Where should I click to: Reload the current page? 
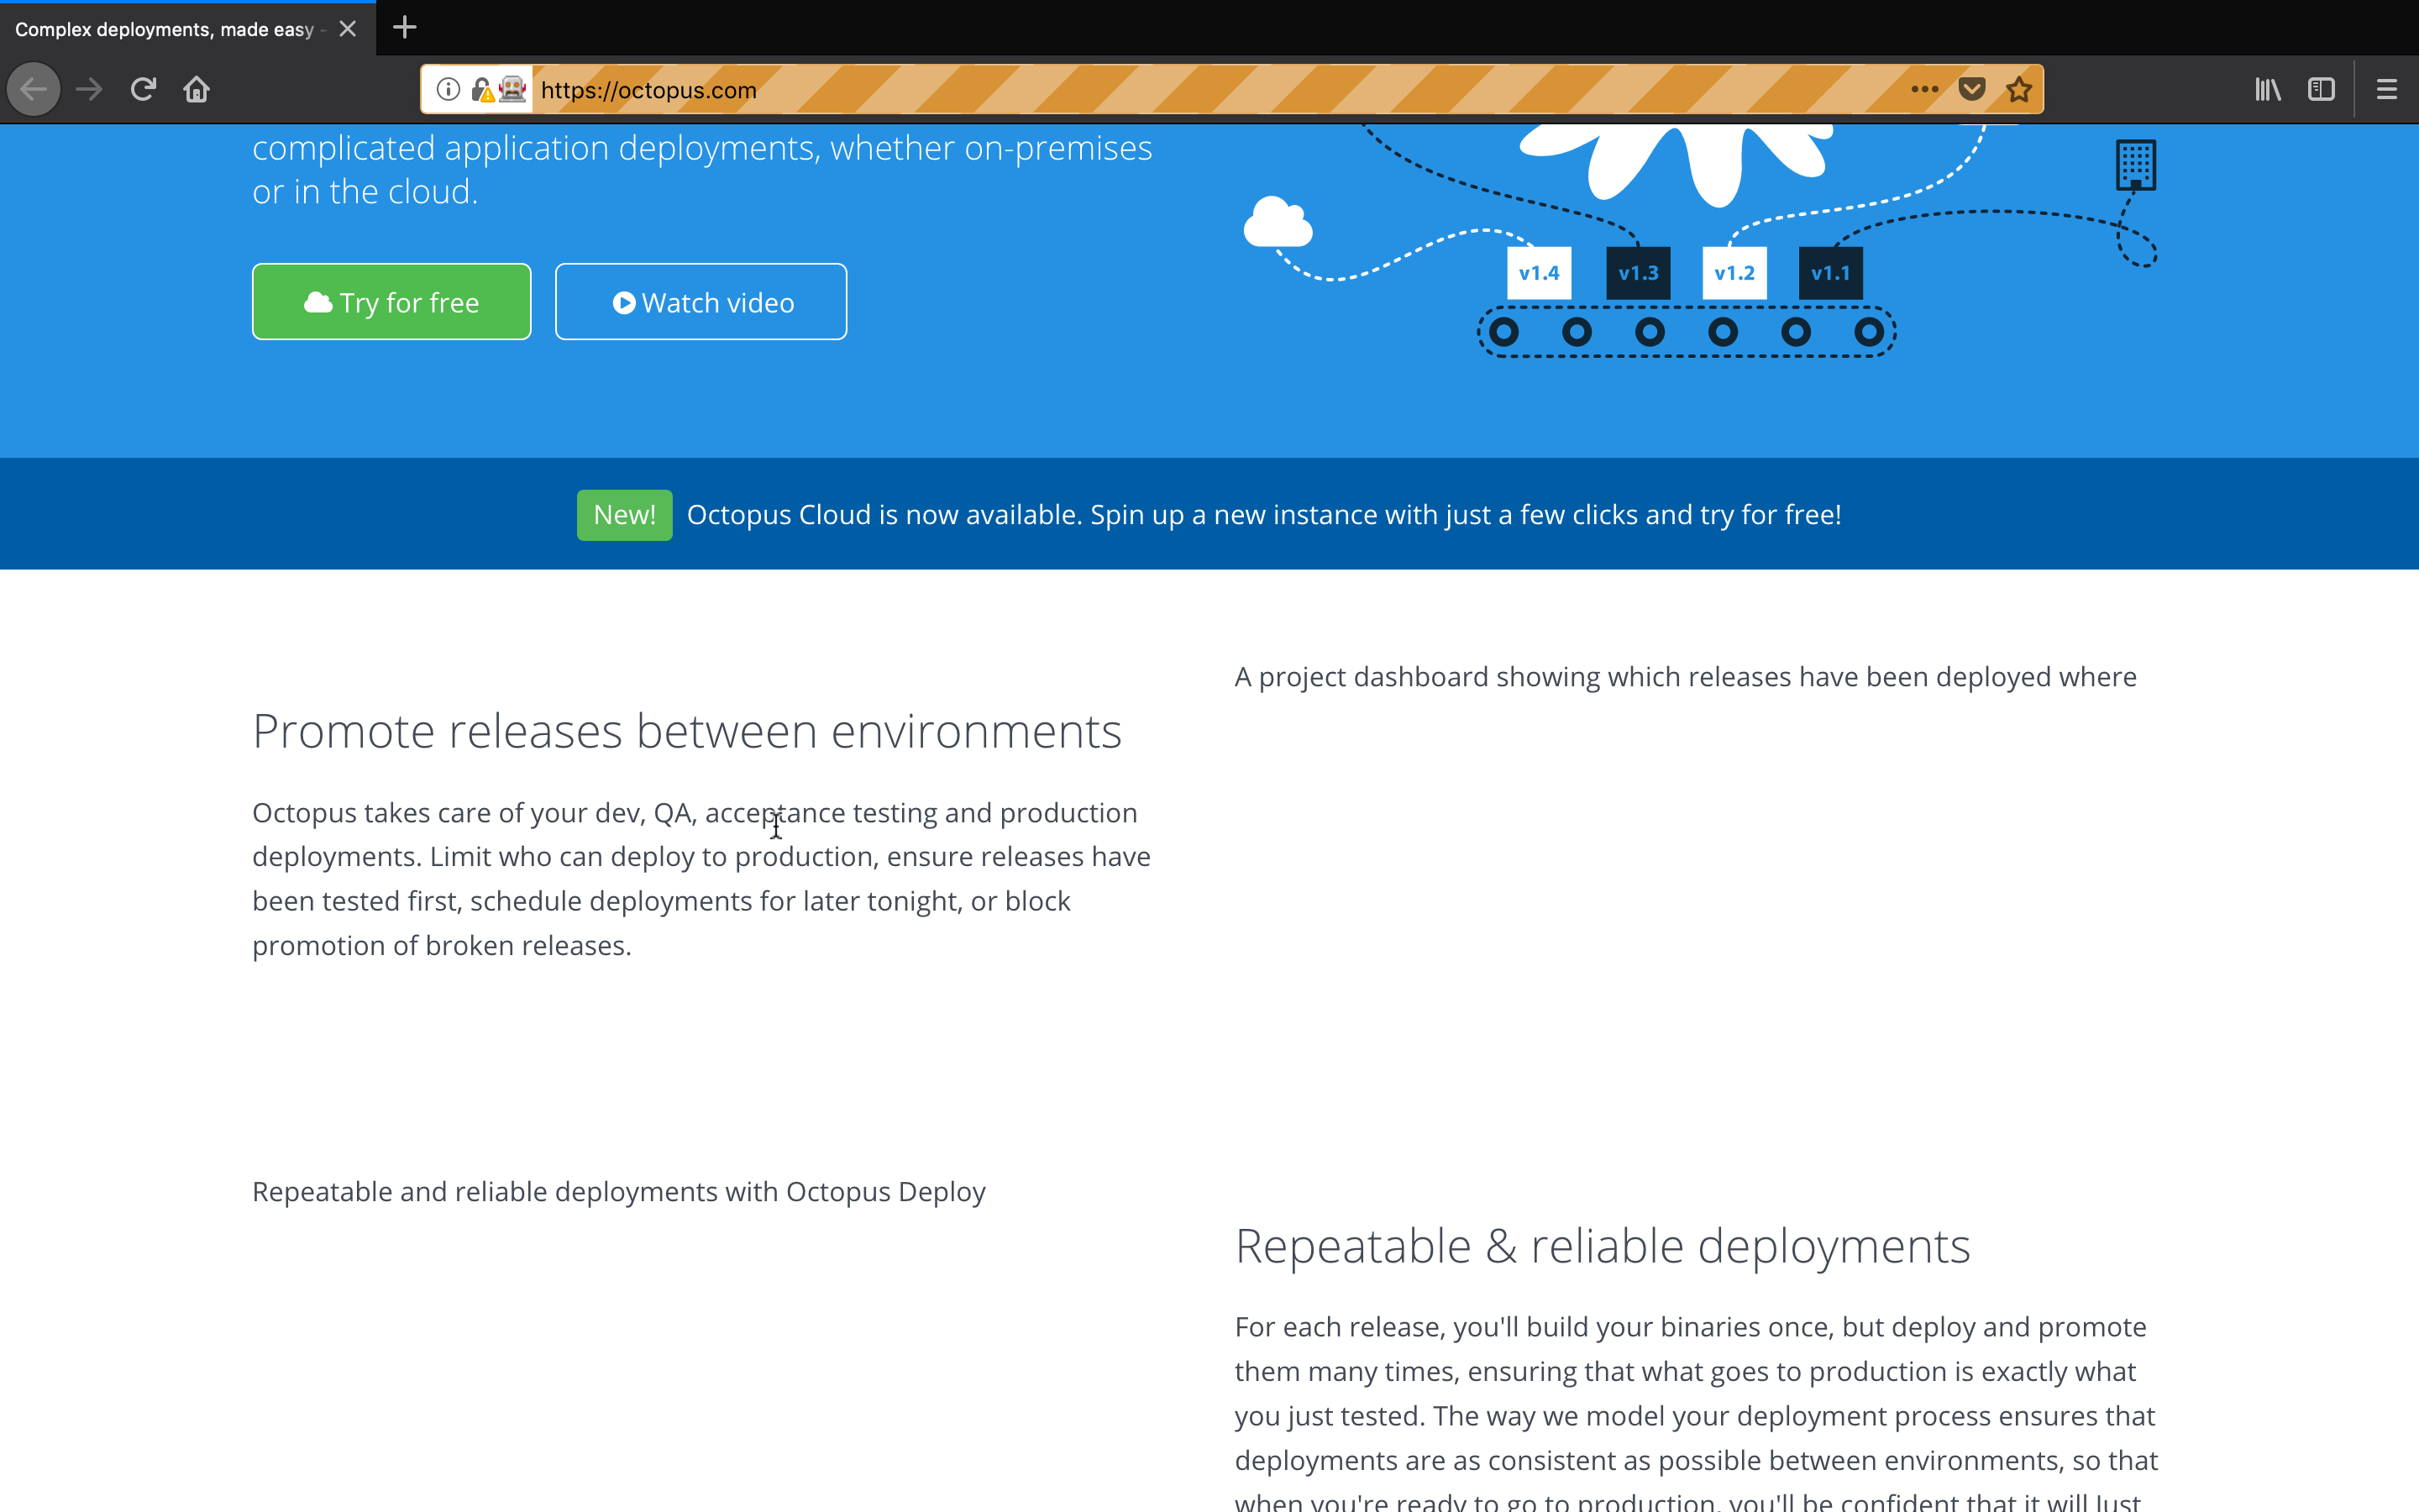143,90
